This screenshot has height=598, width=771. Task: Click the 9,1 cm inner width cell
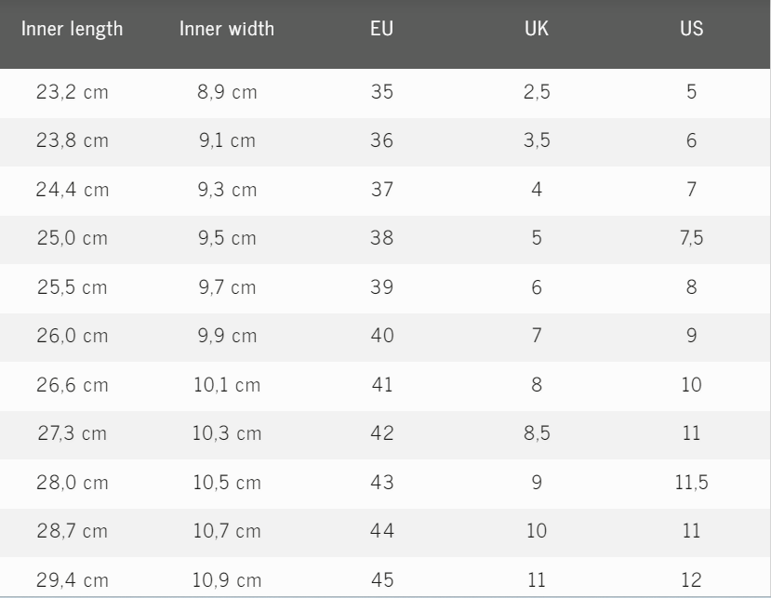(227, 141)
